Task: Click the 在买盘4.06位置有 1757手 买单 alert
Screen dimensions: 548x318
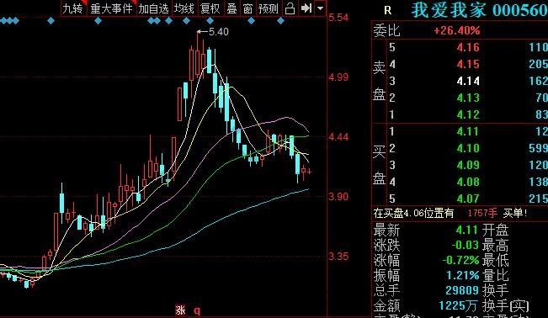Action: click(450, 213)
